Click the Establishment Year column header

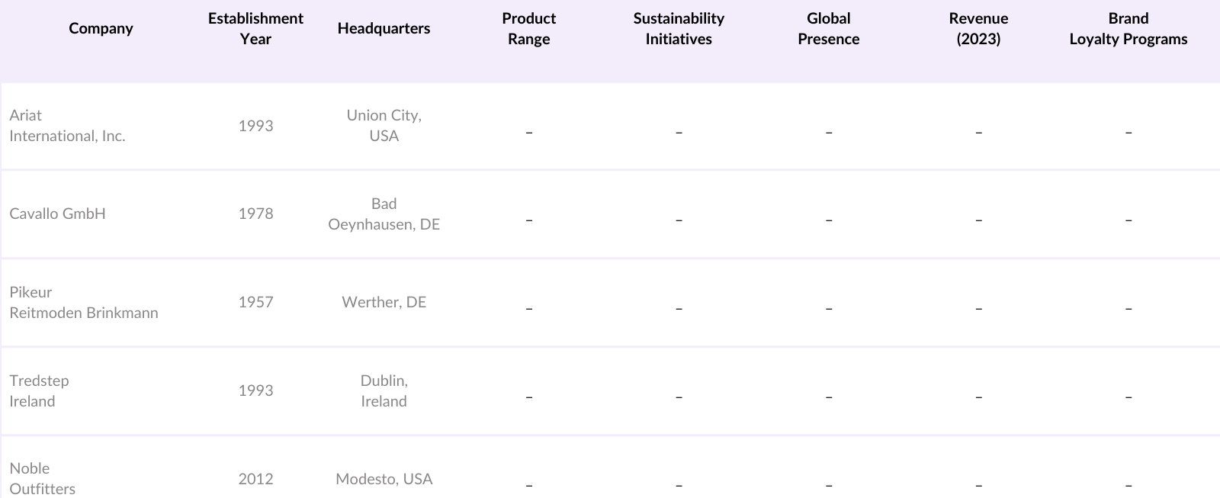tap(255, 28)
